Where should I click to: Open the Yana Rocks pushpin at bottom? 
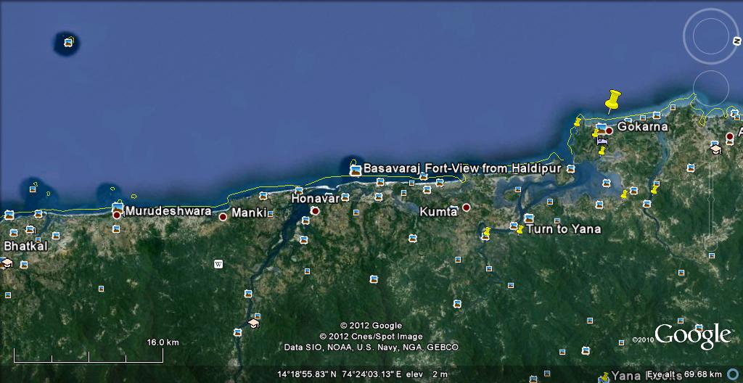(604, 376)
